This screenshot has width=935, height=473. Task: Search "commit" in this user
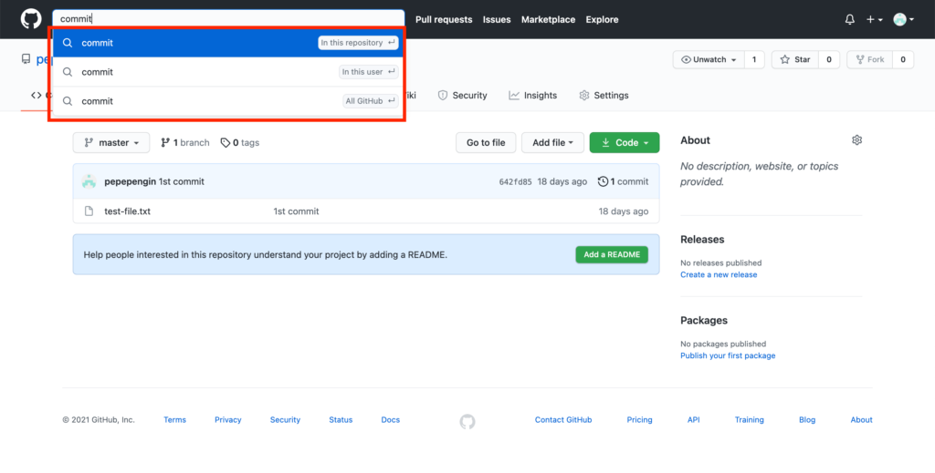pyautogui.click(x=228, y=72)
